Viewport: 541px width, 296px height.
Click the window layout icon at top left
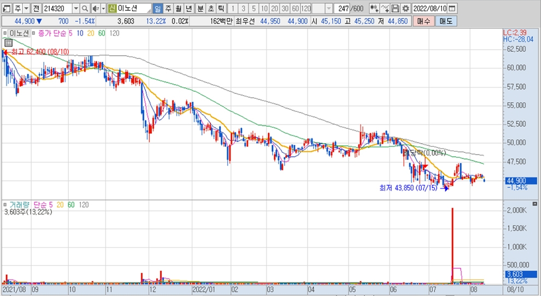click(6, 9)
